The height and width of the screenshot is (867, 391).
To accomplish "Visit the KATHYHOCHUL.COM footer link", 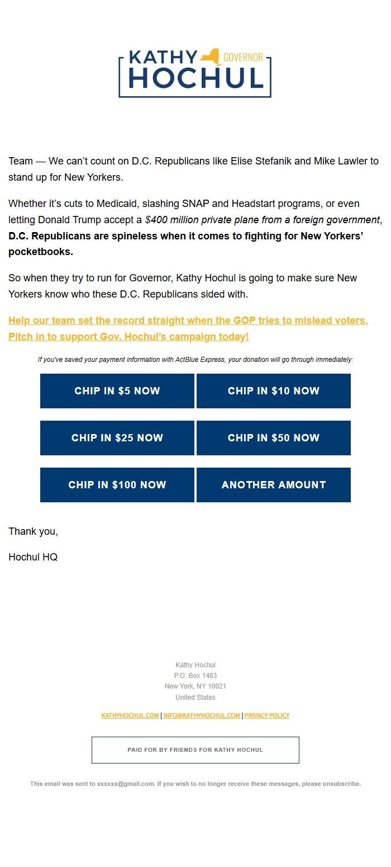I will (130, 716).
